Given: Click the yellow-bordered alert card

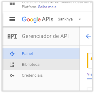Looking at the screenshot, I should [x=89, y=61].
